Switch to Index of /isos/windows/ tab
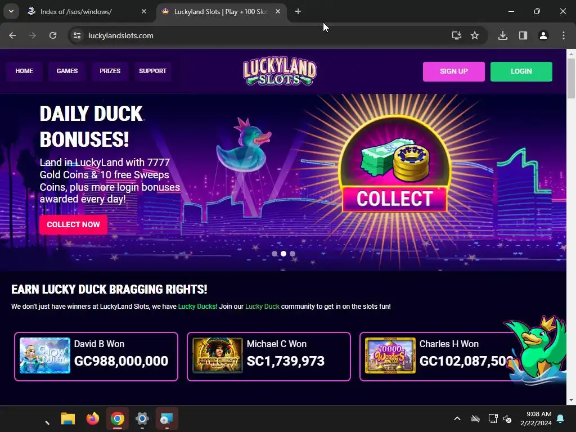Image resolution: width=576 pixels, height=432 pixels. [x=76, y=12]
